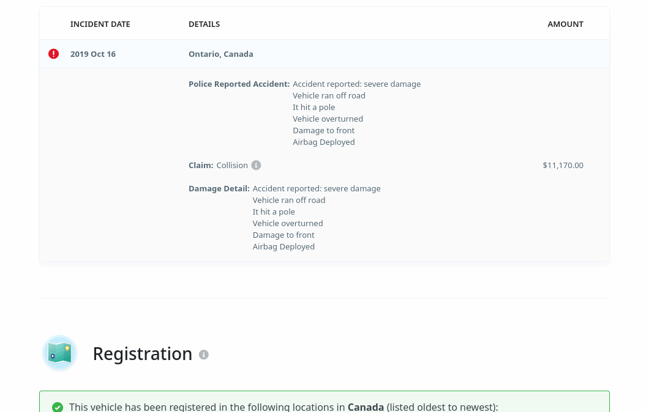This screenshot has width=646, height=412.
Task: Click the Collision claim type text
Action: (232, 165)
